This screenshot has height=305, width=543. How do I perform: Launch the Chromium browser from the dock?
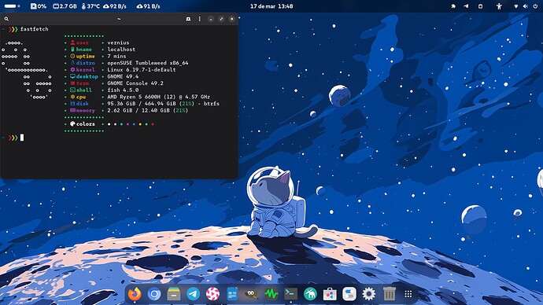coord(154,294)
